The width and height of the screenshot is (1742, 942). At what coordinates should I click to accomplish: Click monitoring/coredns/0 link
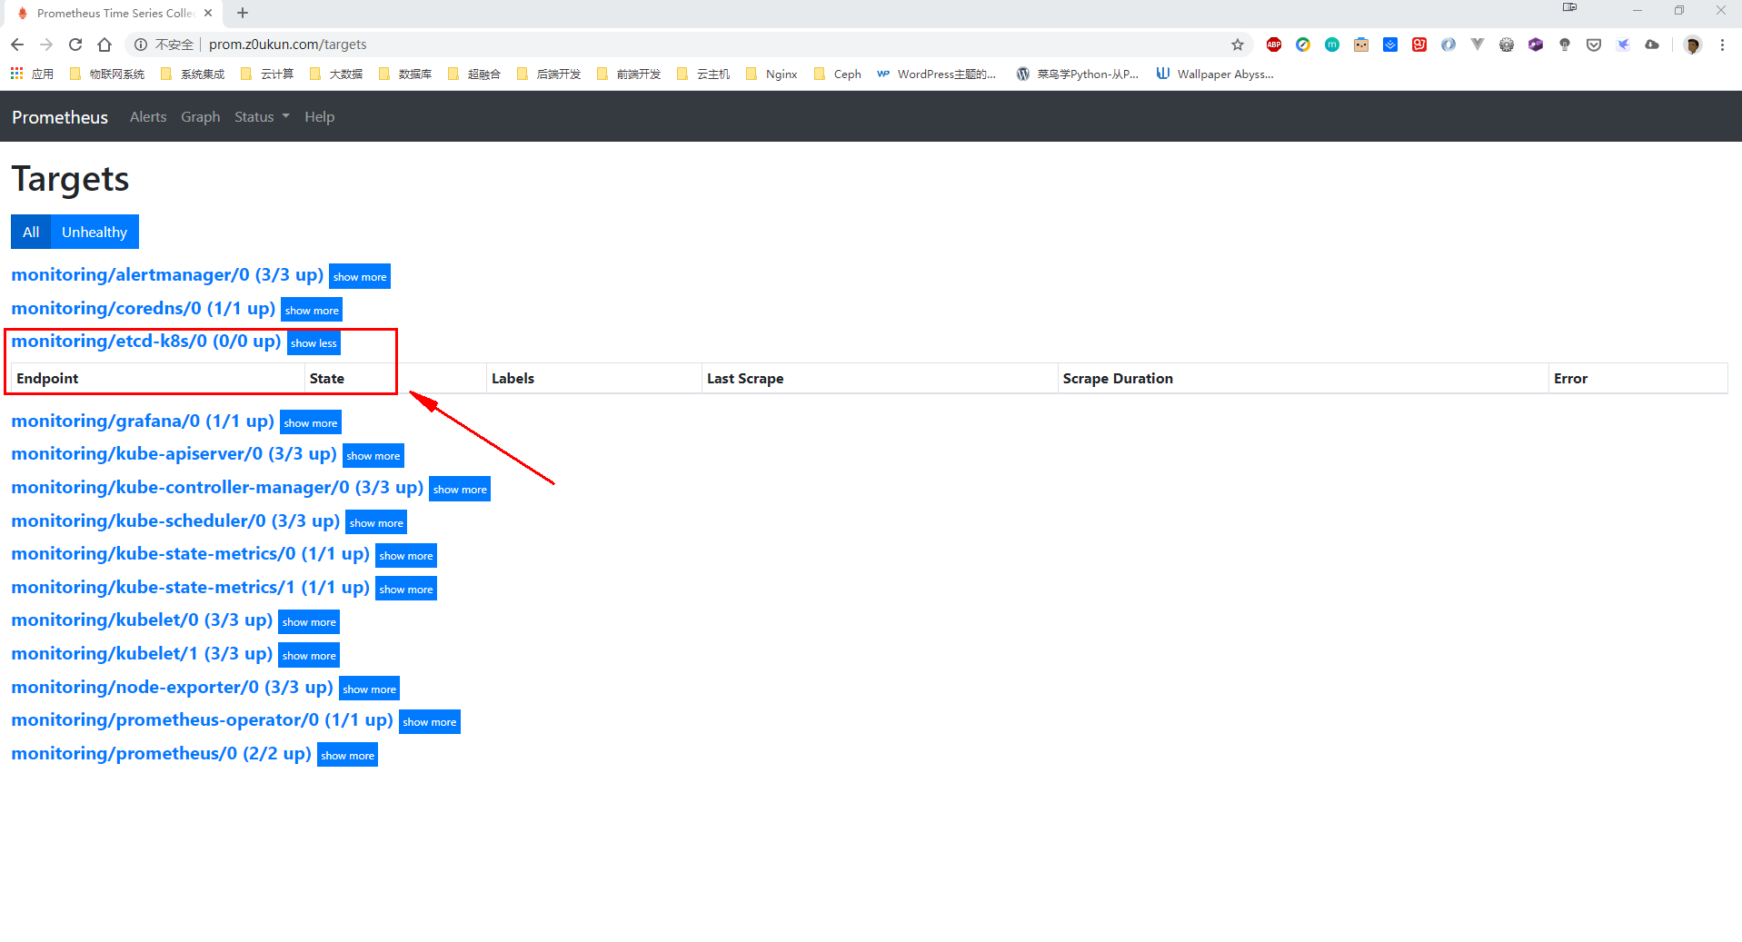pos(144,308)
